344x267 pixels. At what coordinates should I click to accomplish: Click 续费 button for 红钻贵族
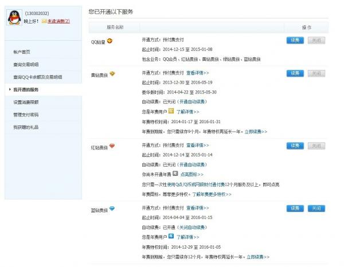pos(295,146)
